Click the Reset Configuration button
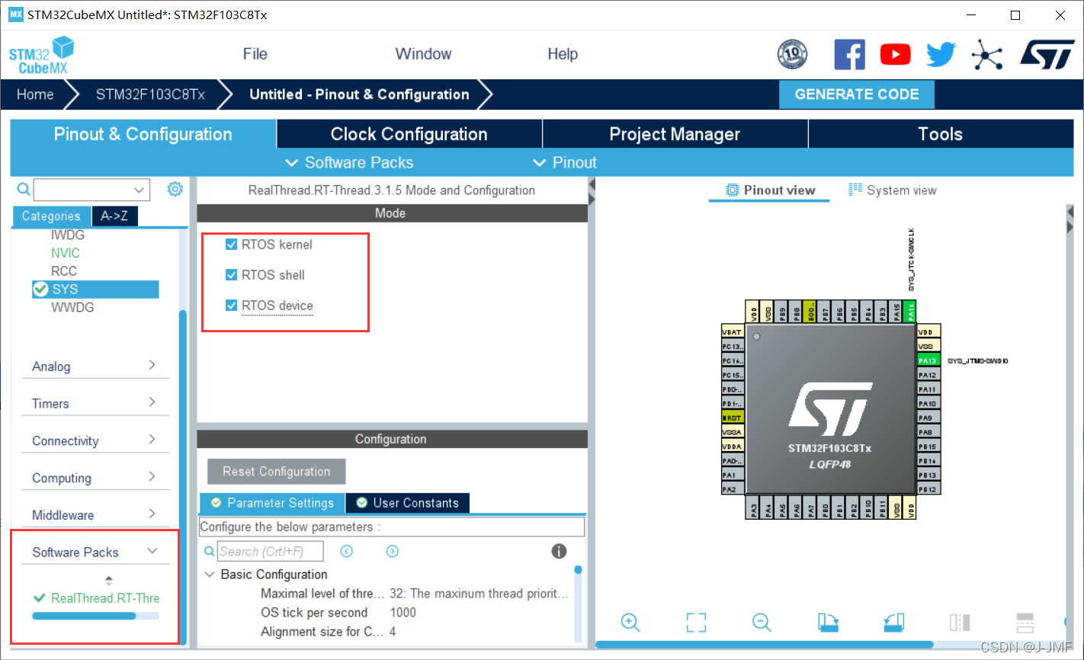This screenshot has height=660, width=1084. pos(277,472)
